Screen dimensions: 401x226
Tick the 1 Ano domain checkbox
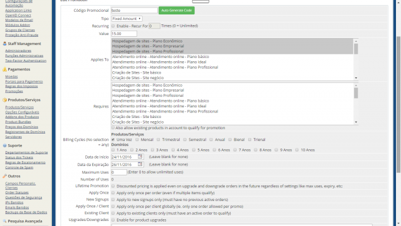point(113,150)
